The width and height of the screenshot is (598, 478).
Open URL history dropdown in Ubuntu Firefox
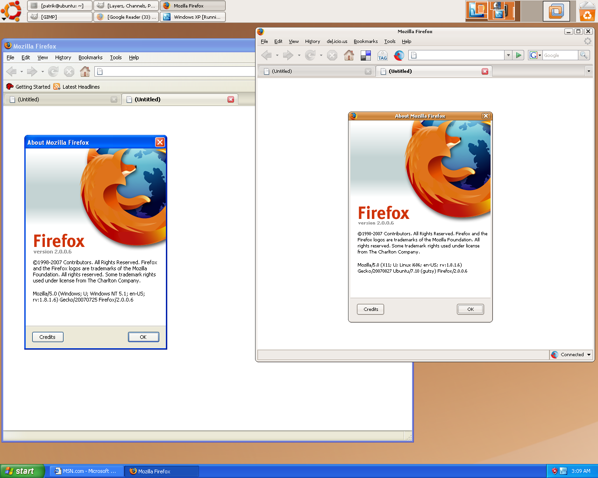(508, 55)
